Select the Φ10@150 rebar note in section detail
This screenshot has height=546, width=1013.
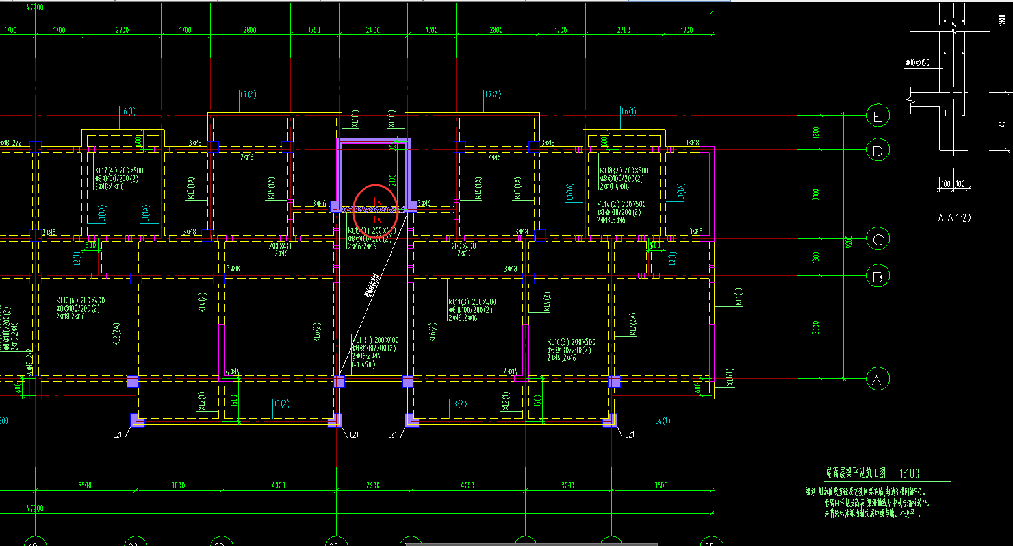click(x=917, y=63)
